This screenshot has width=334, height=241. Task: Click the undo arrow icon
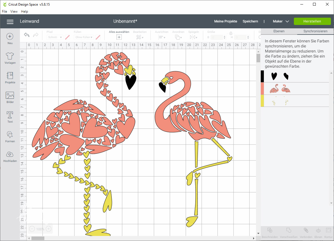pos(27,35)
